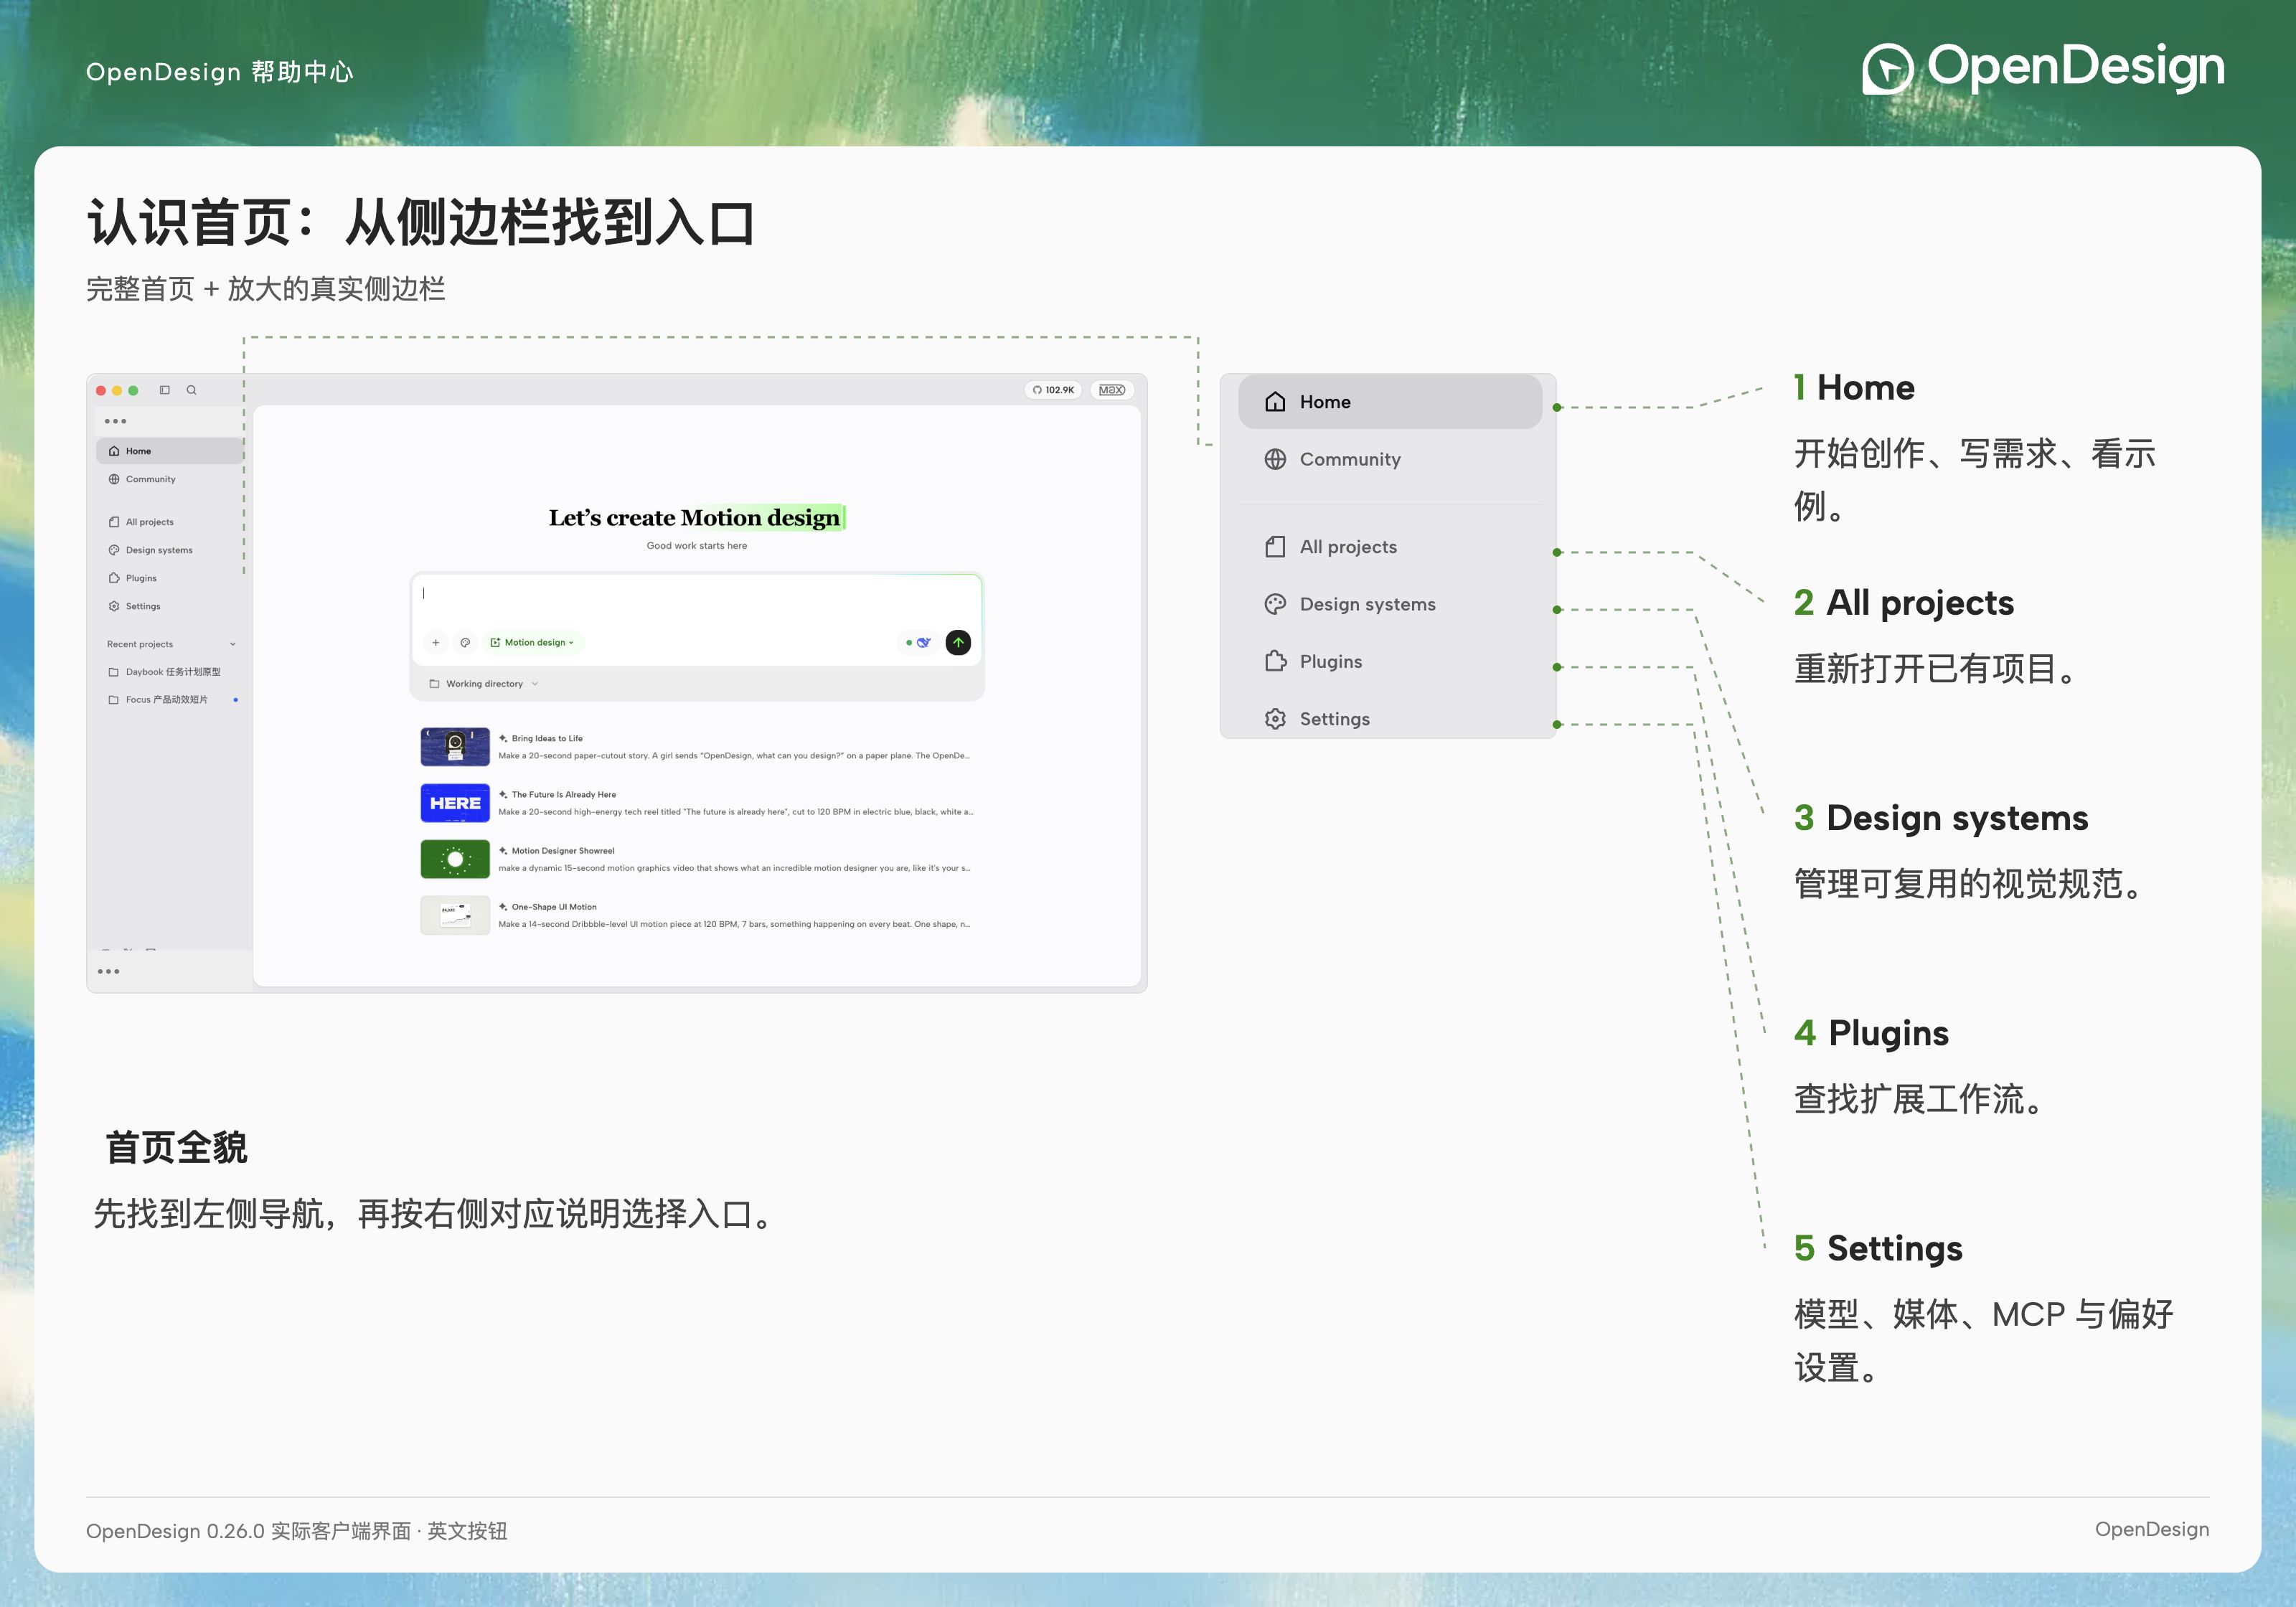Open the blue HERE example thumbnail
Image resolution: width=2296 pixels, height=1607 pixels.
click(455, 803)
